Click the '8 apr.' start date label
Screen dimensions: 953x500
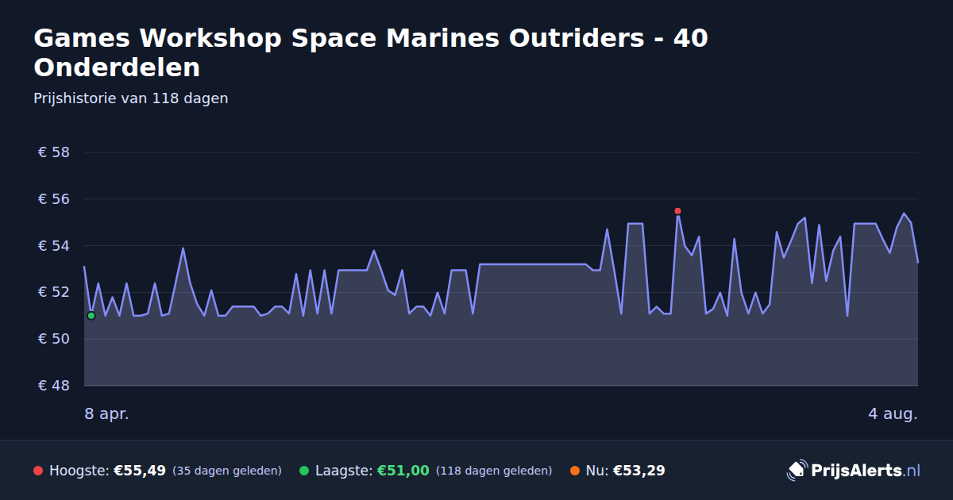point(106,414)
